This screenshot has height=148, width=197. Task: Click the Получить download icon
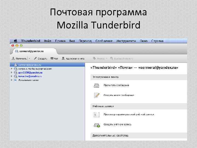pos(13,58)
